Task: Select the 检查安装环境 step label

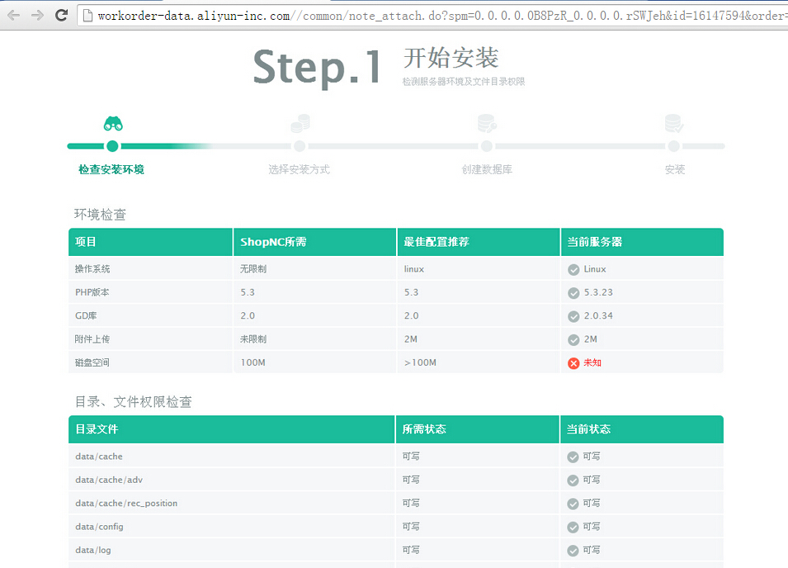Action: (x=111, y=169)
